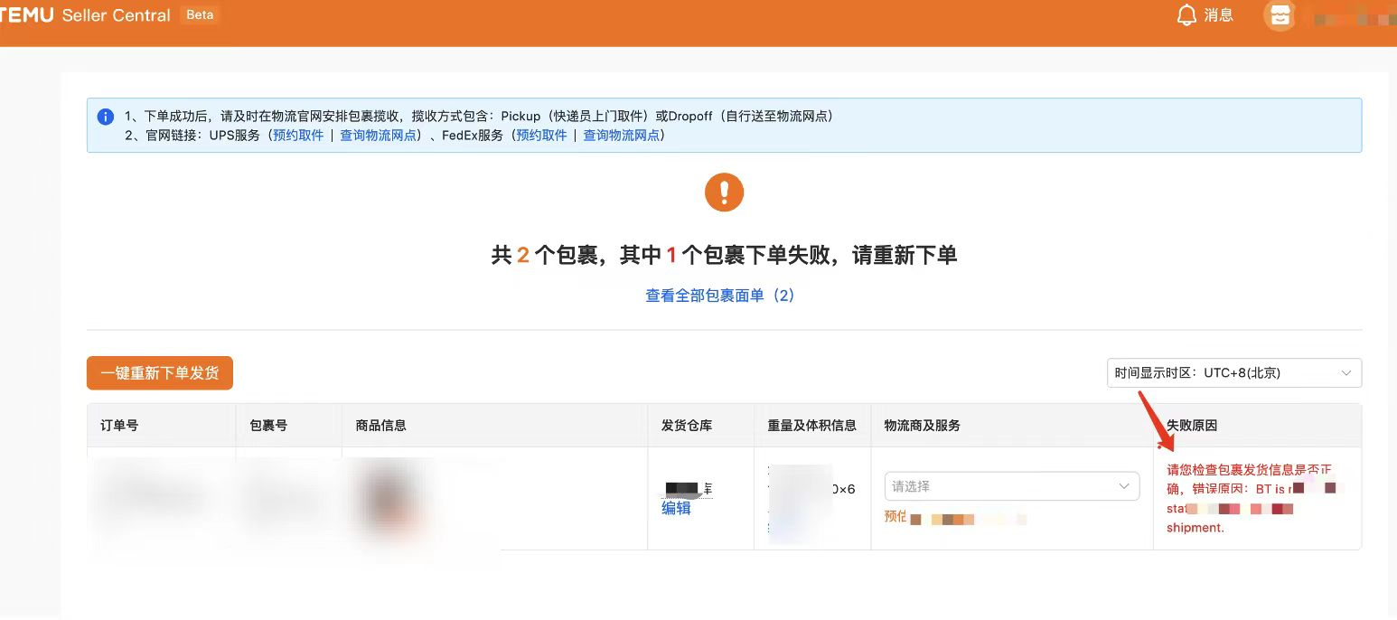Open the FedEx 预约取件 link
The width and height of the screenshot is (1397, 620).
click(541, 136)
